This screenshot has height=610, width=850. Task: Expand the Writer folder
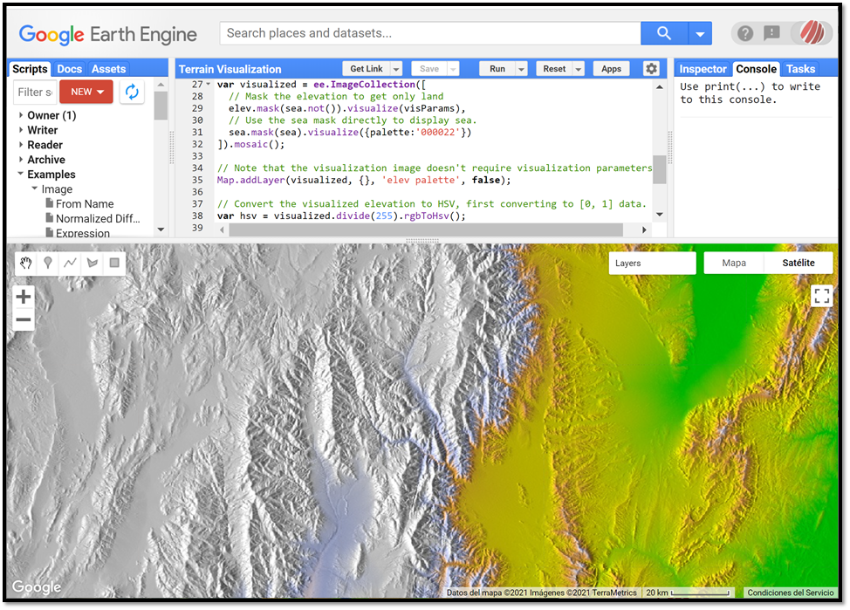click(21, 129)
